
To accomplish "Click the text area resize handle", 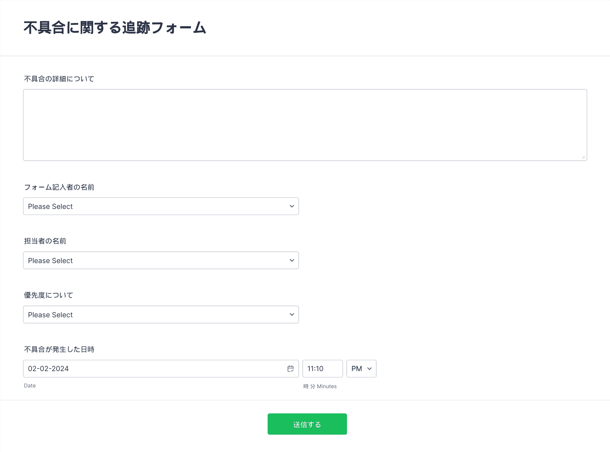I will pos(583,157).
